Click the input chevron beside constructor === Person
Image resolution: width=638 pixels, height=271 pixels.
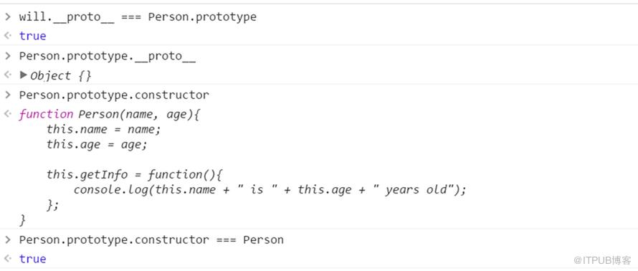pyautogui.click(x=7, y=239)
